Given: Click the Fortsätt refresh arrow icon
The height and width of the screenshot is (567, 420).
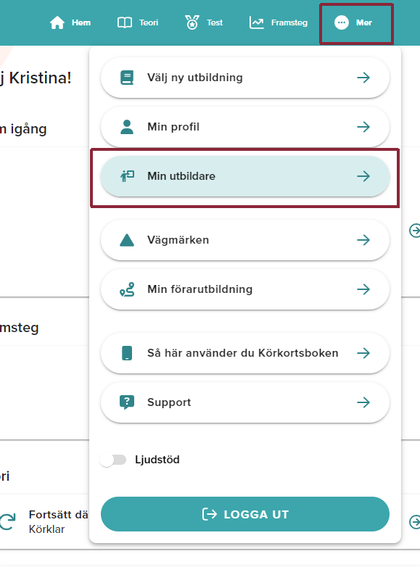Looking at the screenshot, I should [x=7, y=522].
